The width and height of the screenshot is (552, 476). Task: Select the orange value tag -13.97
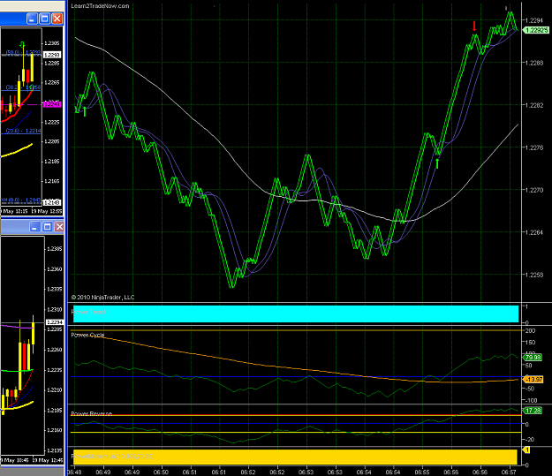pos(533,379)
